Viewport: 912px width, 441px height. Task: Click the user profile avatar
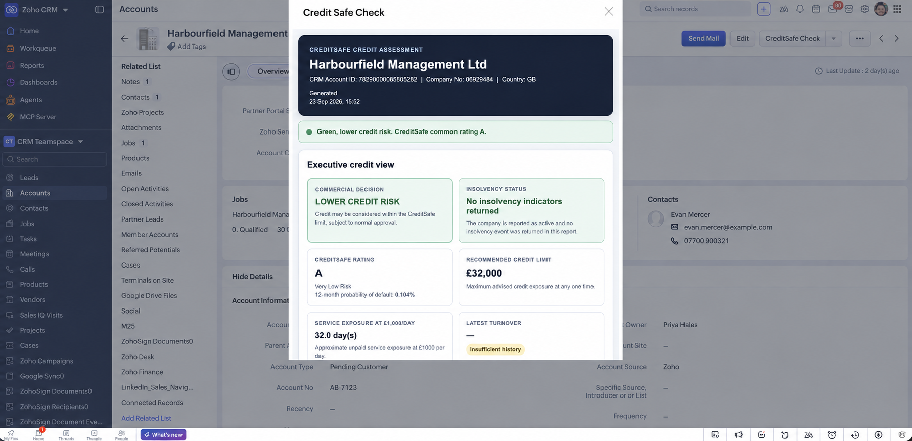pyautogui.click(x=881, y=9)
